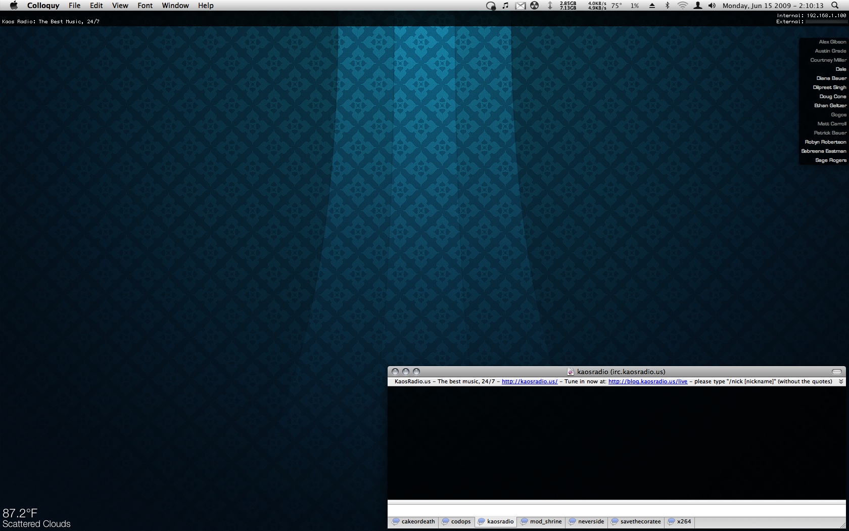This screenshot has height=531, width=849.
Task: Click the Internal IP address readout
Action: pos(812,16)
